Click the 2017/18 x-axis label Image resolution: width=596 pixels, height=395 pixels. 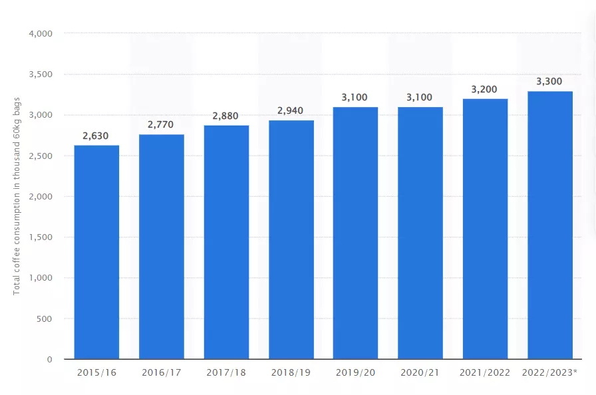[226, 372]
